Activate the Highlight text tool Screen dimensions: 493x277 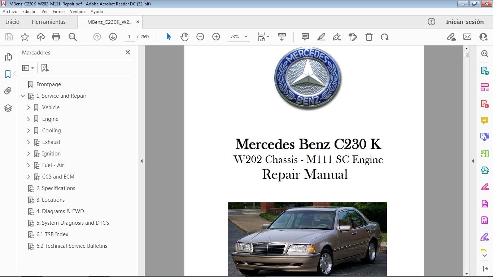(x=321, y=36)
